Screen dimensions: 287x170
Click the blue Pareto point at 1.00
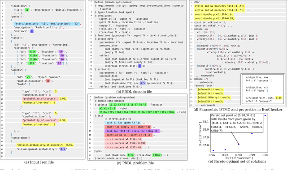265,115
